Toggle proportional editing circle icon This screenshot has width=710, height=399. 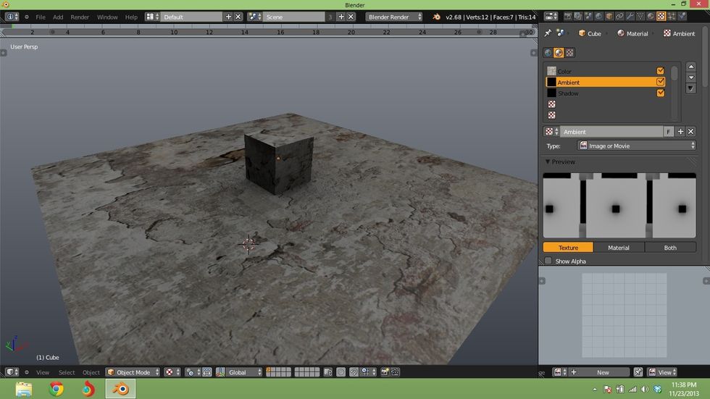(341, 372)
